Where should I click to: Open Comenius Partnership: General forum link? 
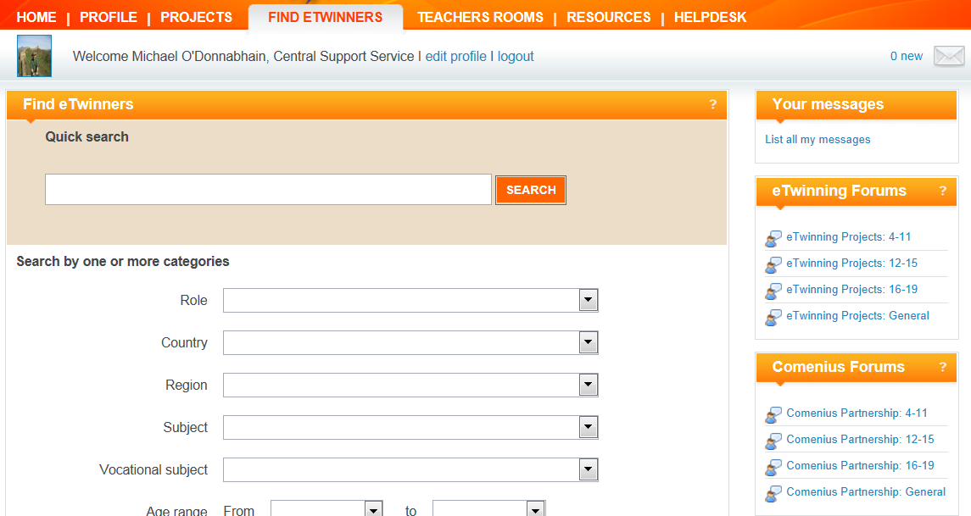866,492
